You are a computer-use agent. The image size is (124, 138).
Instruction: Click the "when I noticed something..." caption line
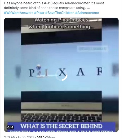point(61,27)
